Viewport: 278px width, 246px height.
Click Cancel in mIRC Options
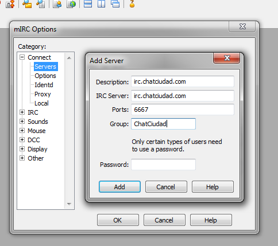coord(164,220)
